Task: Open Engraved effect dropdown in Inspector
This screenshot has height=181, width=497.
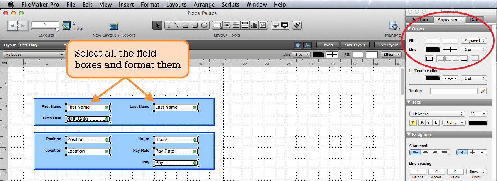Action: (x=474, y=40)
